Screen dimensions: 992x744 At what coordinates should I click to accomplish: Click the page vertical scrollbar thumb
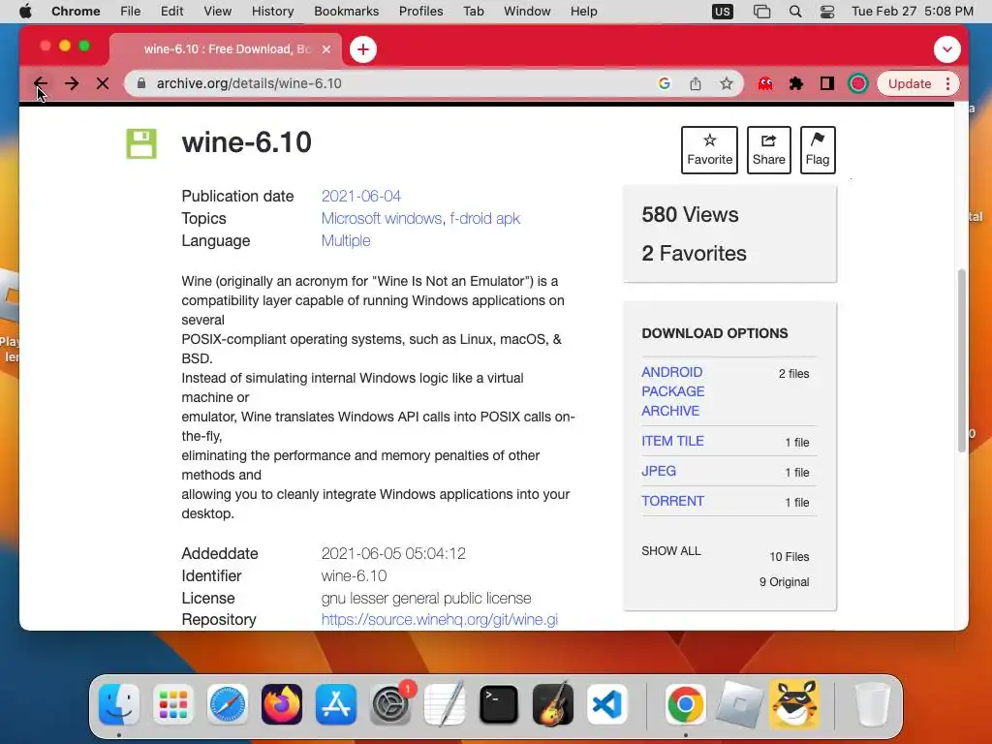962,360
